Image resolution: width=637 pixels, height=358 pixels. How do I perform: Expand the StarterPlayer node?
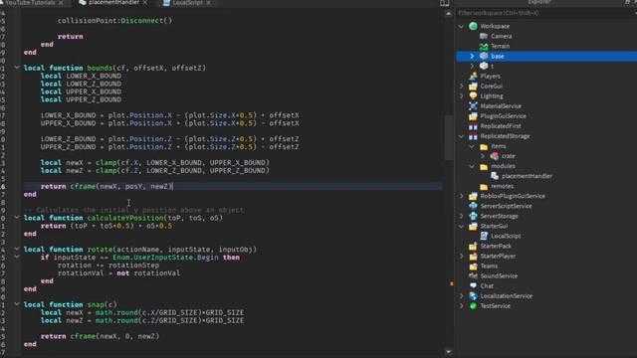pyautogui.click(x=461, y=257)
